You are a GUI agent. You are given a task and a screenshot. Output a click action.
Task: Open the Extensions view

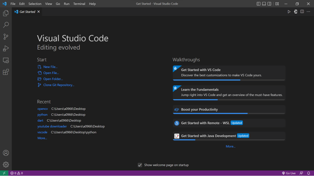pos(6,72)
